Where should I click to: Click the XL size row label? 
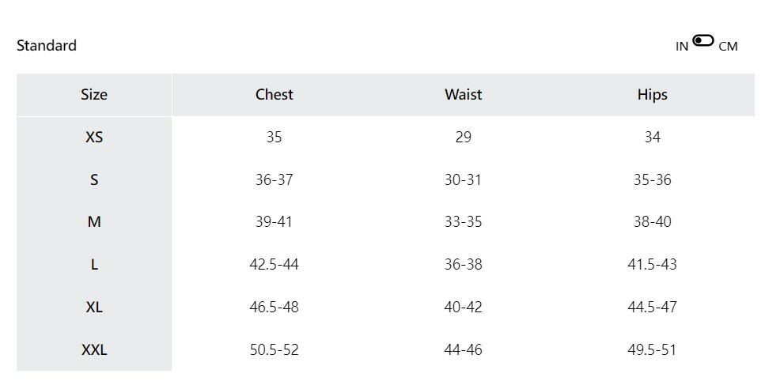point(93,308)
